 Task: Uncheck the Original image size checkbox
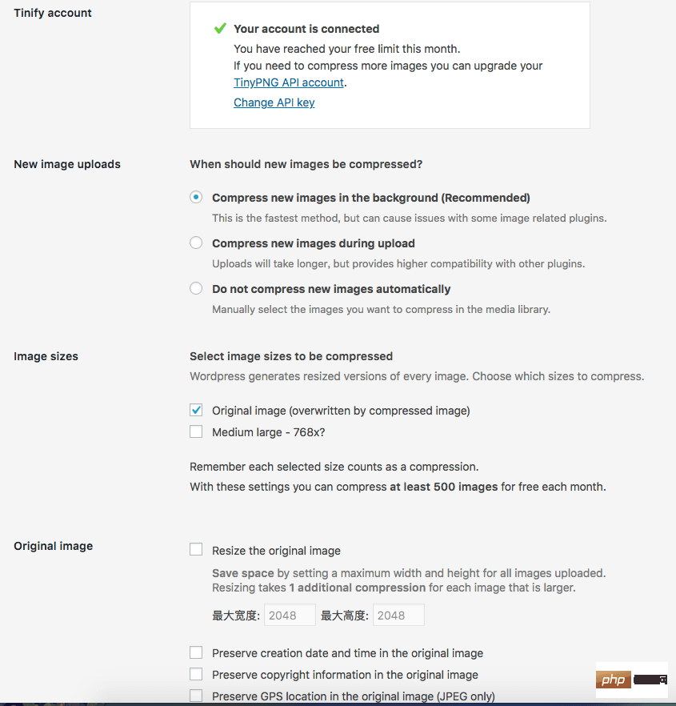(x=196, y=410)
